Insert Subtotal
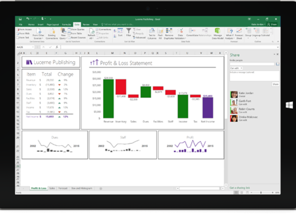Image resolution: width=296 pixels, height=214 pixels. [265, 32]
